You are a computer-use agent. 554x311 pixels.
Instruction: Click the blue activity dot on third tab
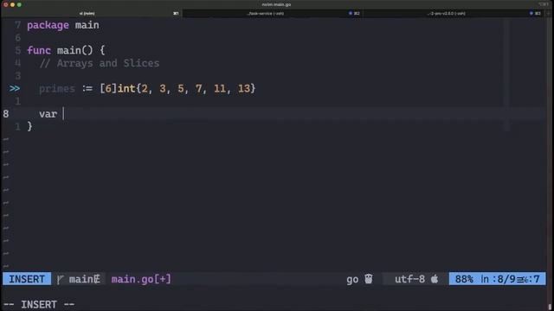coord(531,14)
